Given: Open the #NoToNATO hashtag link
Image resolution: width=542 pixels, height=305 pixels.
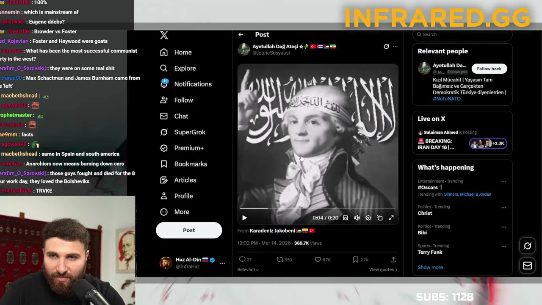Looking at the screenshot, I should pos(447,99).
